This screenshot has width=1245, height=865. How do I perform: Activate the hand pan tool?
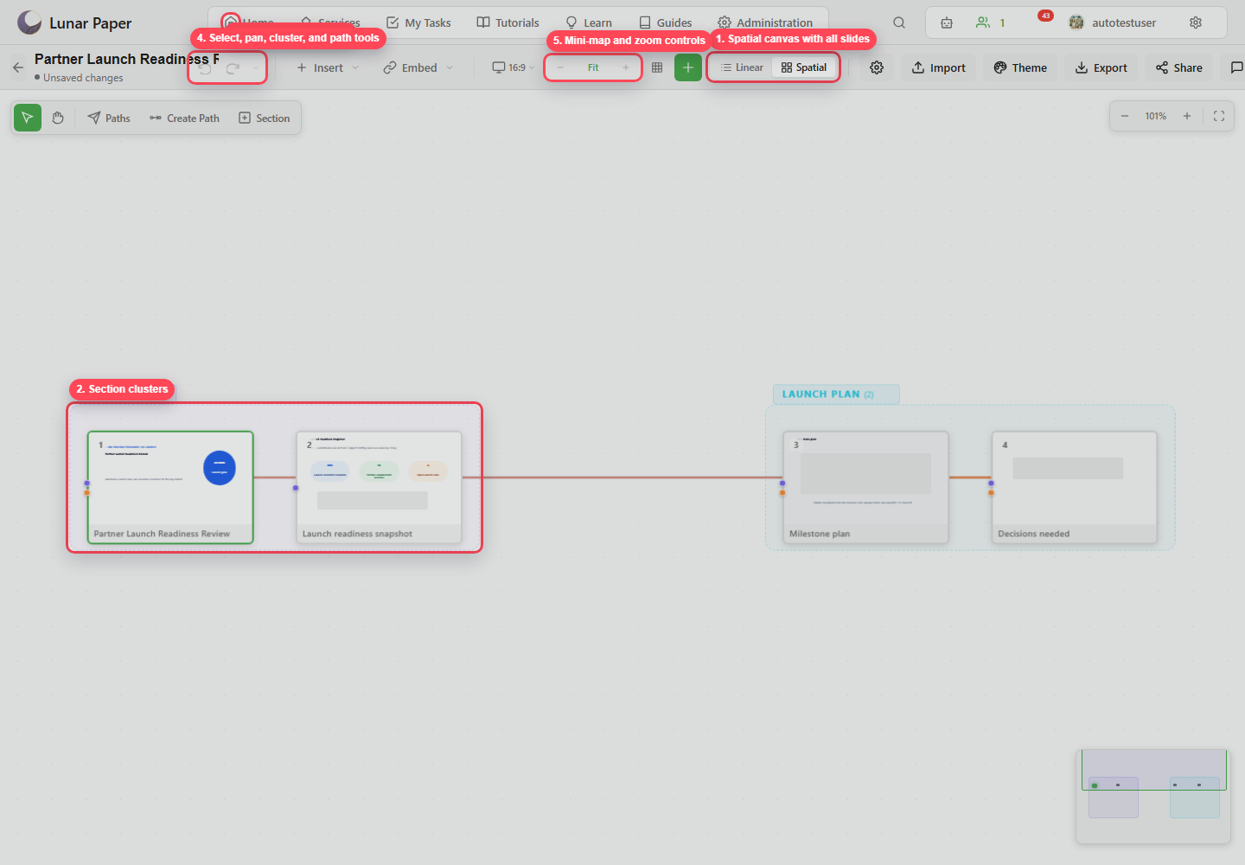(58, 118)
